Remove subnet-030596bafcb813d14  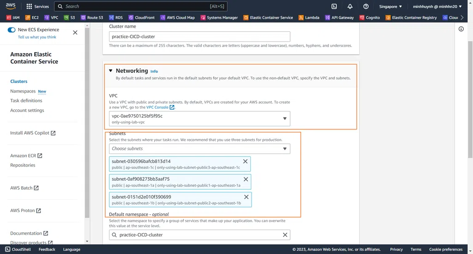245,161
